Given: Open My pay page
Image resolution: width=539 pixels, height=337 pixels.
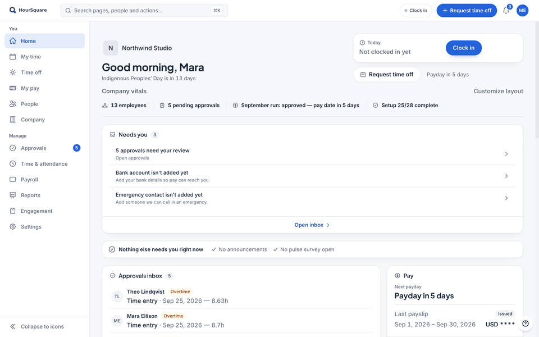Looking at the screenshot, I should [x=45, y=88].
